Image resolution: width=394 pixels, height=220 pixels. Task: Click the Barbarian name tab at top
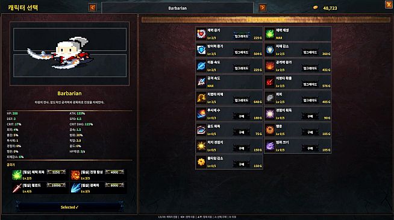177,8
